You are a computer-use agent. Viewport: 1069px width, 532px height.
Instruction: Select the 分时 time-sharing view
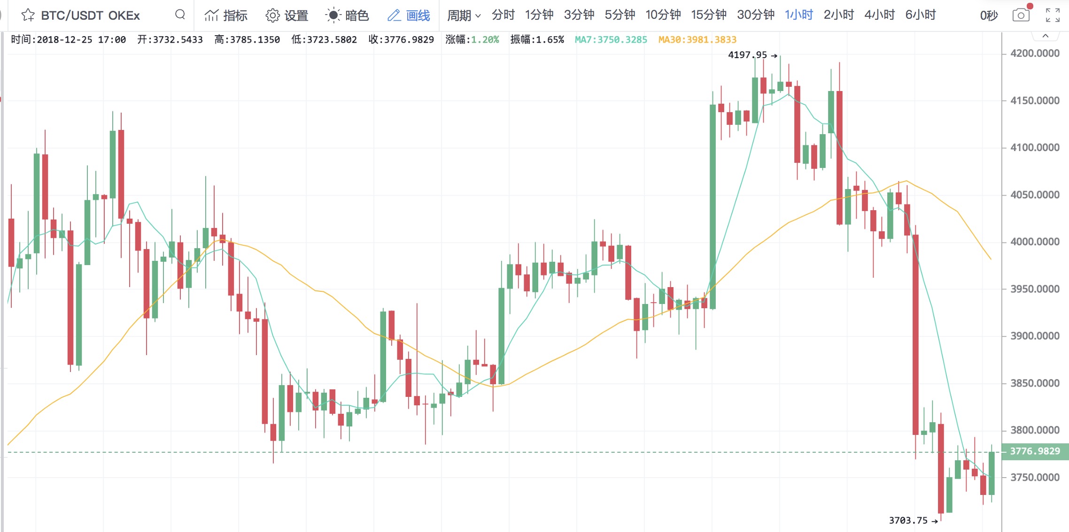point(503,15)
